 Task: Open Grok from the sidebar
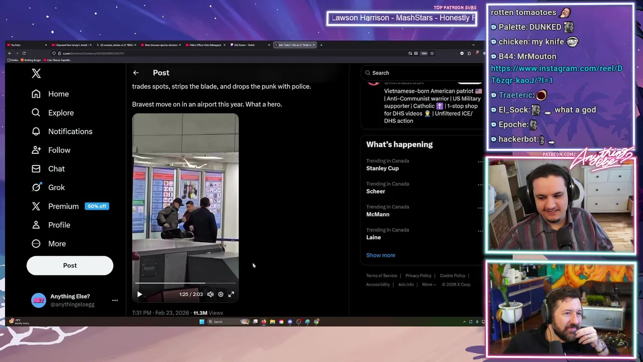[x=48, y=187]
